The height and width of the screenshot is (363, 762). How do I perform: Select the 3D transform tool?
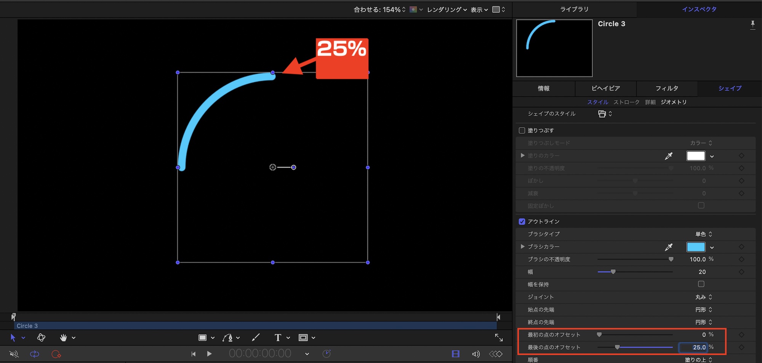[41, 337]
